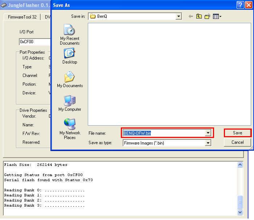Screen dimensions: 254x220
Task: Open the View menu icon
Action: pyautogui.click(x=217, y=16)
